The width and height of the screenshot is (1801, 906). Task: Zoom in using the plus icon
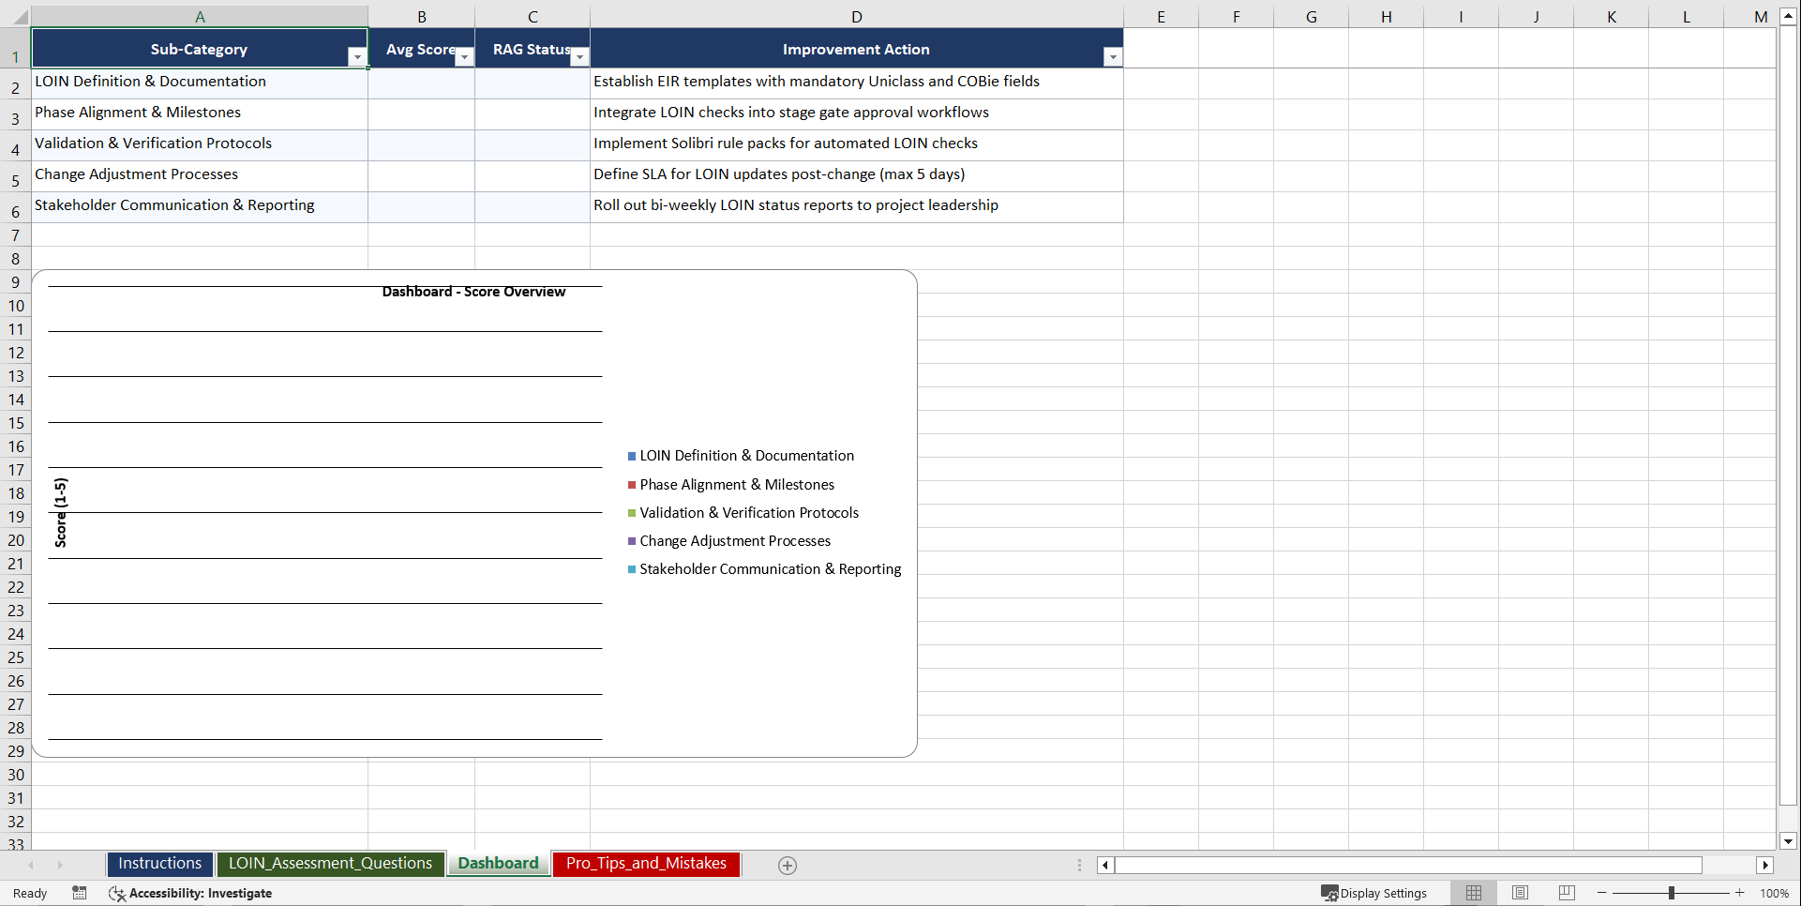click(x=1739, y=893)
